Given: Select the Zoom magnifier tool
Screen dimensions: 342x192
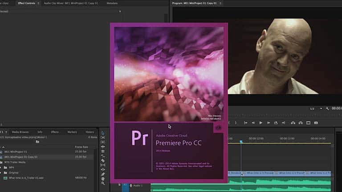Looking at the screenshot, I should pyautogui.click(x=103, y=183).
